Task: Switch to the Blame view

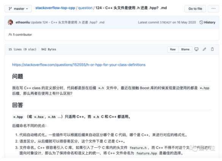Action: pos(185,49)
